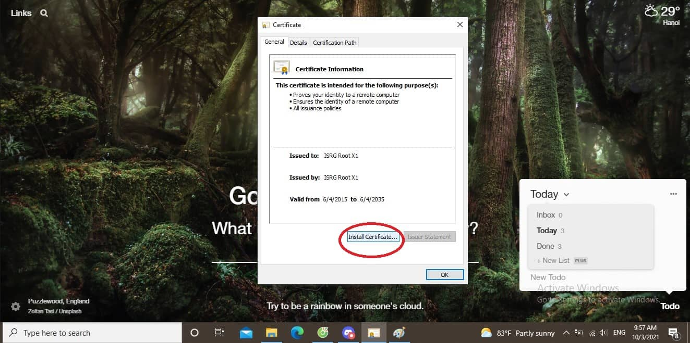The width and height of the screenshot is (690, 343).
Task: Open File Explorer from the taskbar
Action: click(x=271, y=333)
